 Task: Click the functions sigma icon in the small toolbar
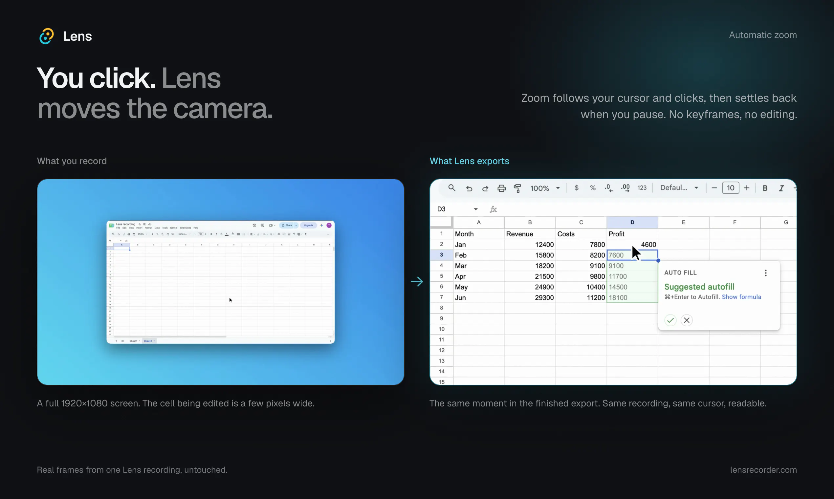[x=306, y=234]
